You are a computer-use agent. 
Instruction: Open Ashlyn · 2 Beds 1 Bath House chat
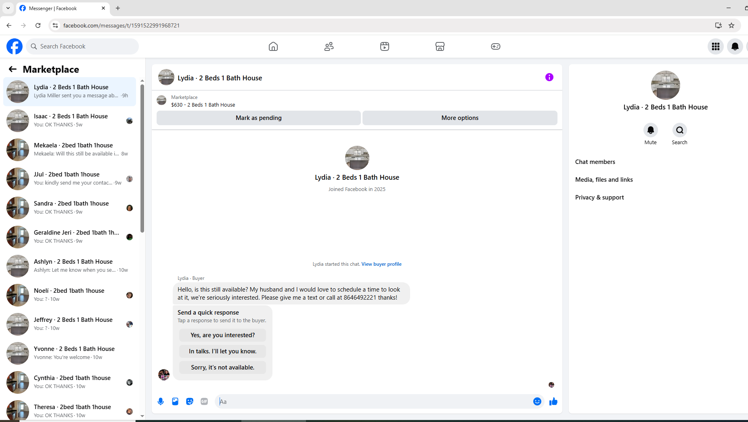pos(69,266)
